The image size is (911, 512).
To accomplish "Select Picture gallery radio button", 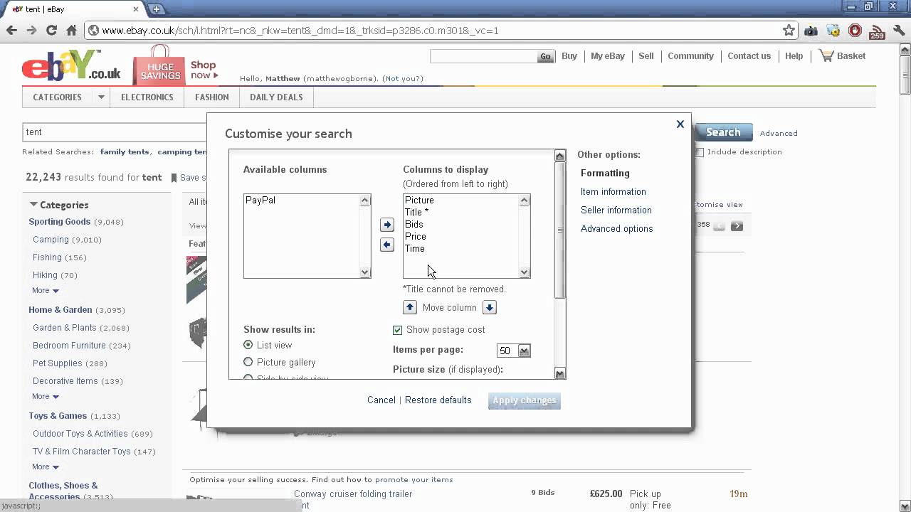I will (248, 362).
